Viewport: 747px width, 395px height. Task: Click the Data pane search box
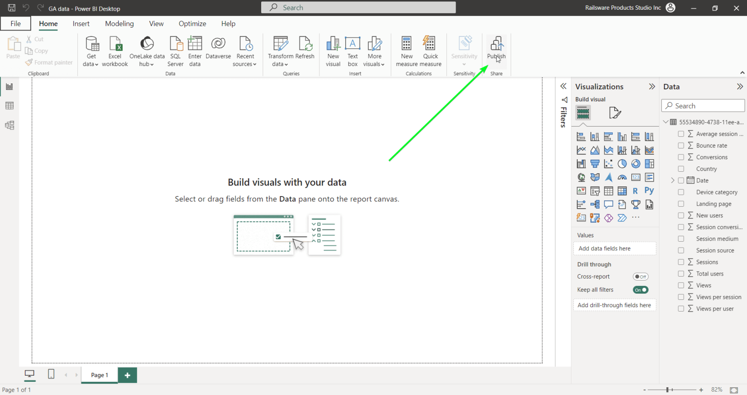703,105
